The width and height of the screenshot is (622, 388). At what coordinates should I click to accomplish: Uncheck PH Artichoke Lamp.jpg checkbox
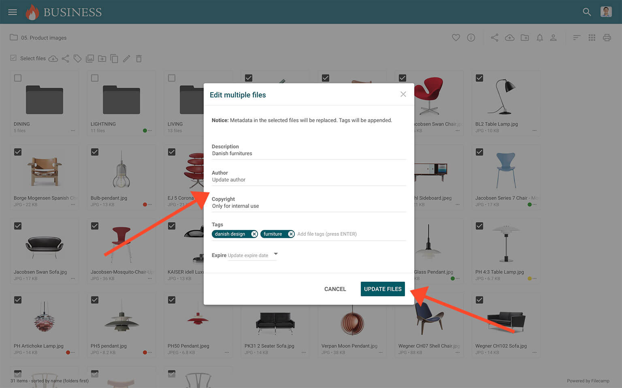click(x=18, y=300)
